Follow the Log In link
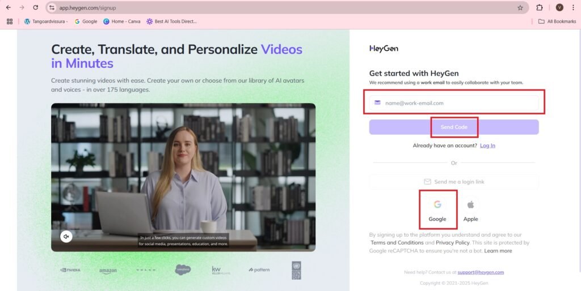The width and height of the screenshot is (581, 291). 487,145
